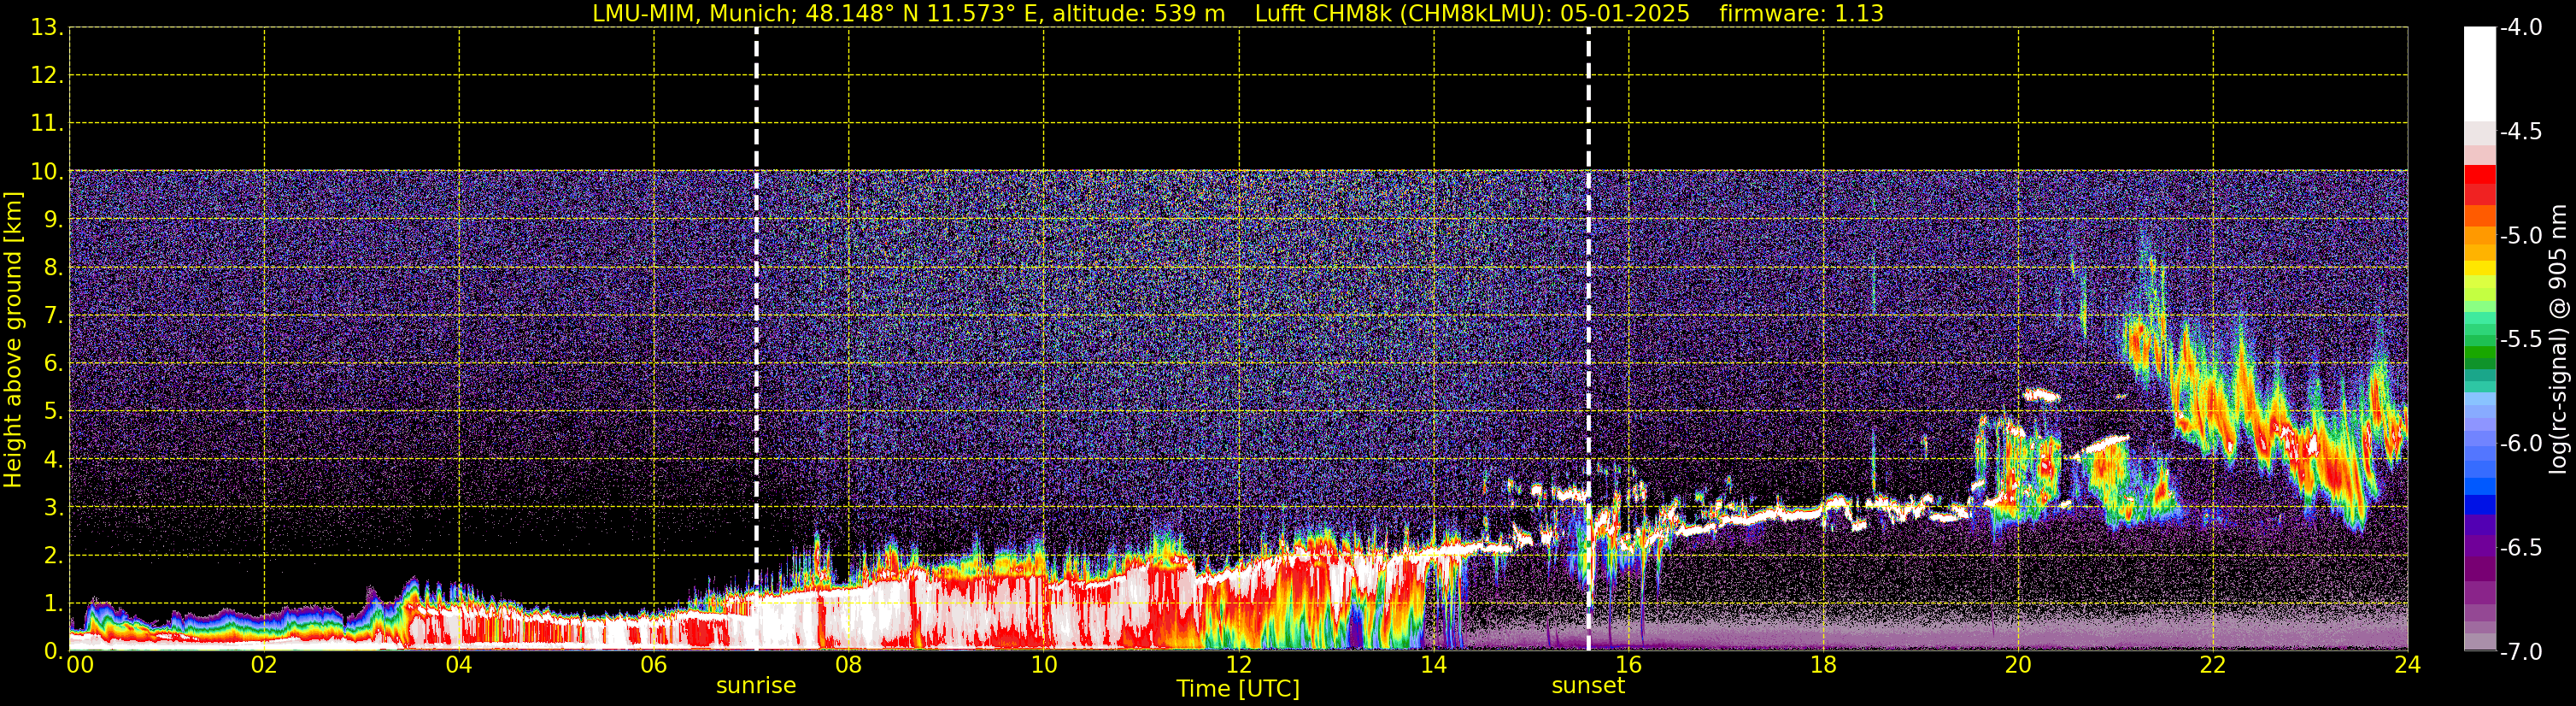The height and width of the screenshot is (706, 2576).
Task: Click the height tick label '5.'
Action: pos(53,412)
